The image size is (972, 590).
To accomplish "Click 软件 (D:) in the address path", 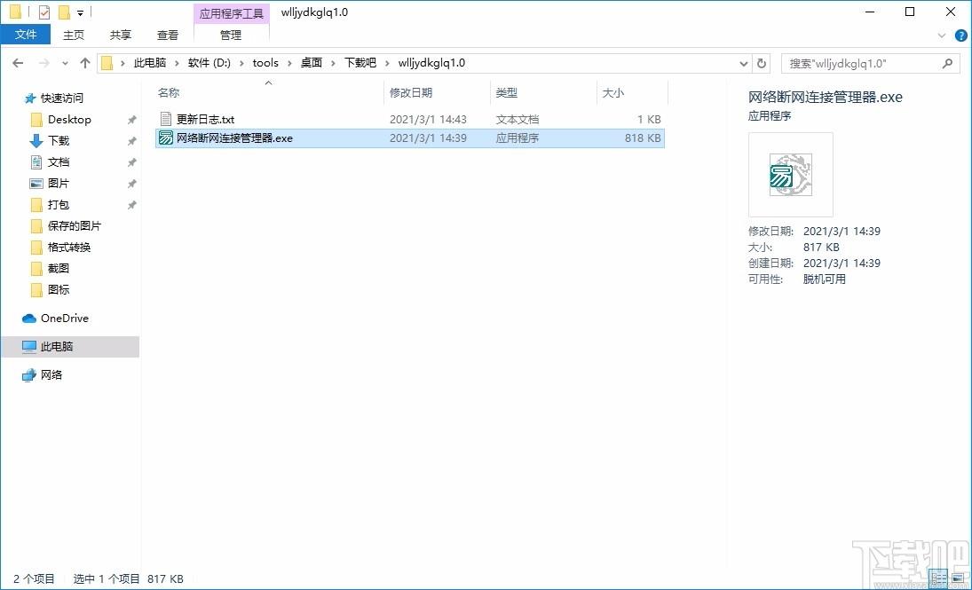I will (x=209, y=63).
